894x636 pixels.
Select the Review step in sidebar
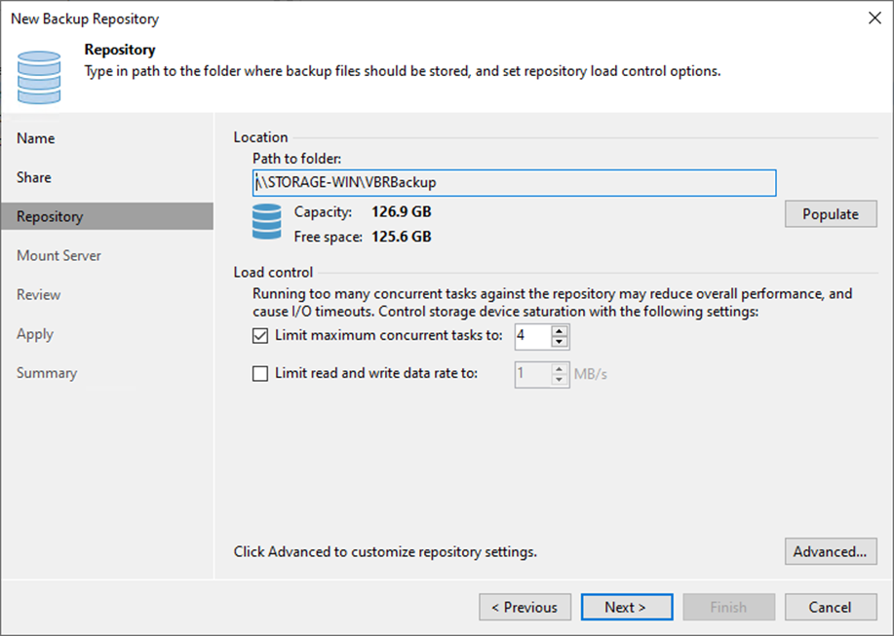[39, 294]
